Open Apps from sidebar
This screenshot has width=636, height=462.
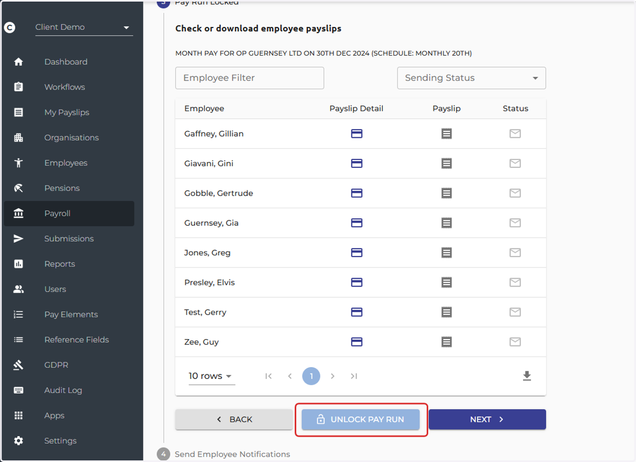pyautogui.click(x=69, y=415)
